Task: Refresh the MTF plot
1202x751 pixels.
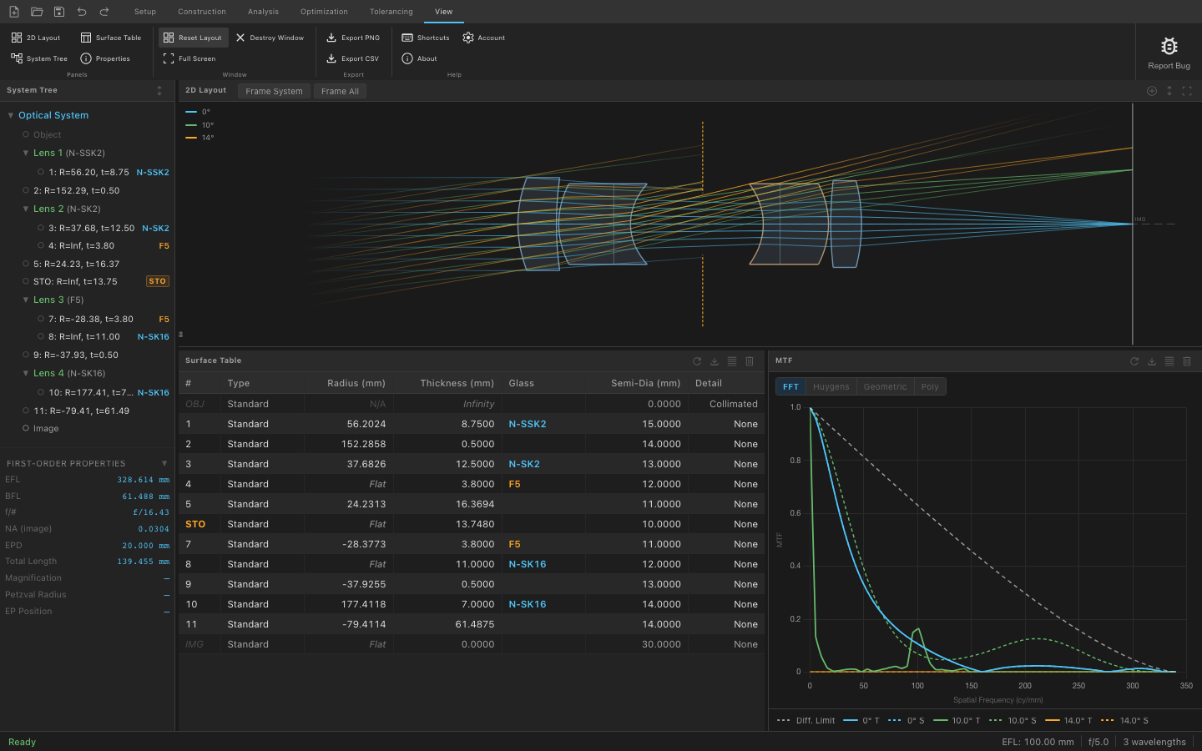Action: pos(1134,361)
